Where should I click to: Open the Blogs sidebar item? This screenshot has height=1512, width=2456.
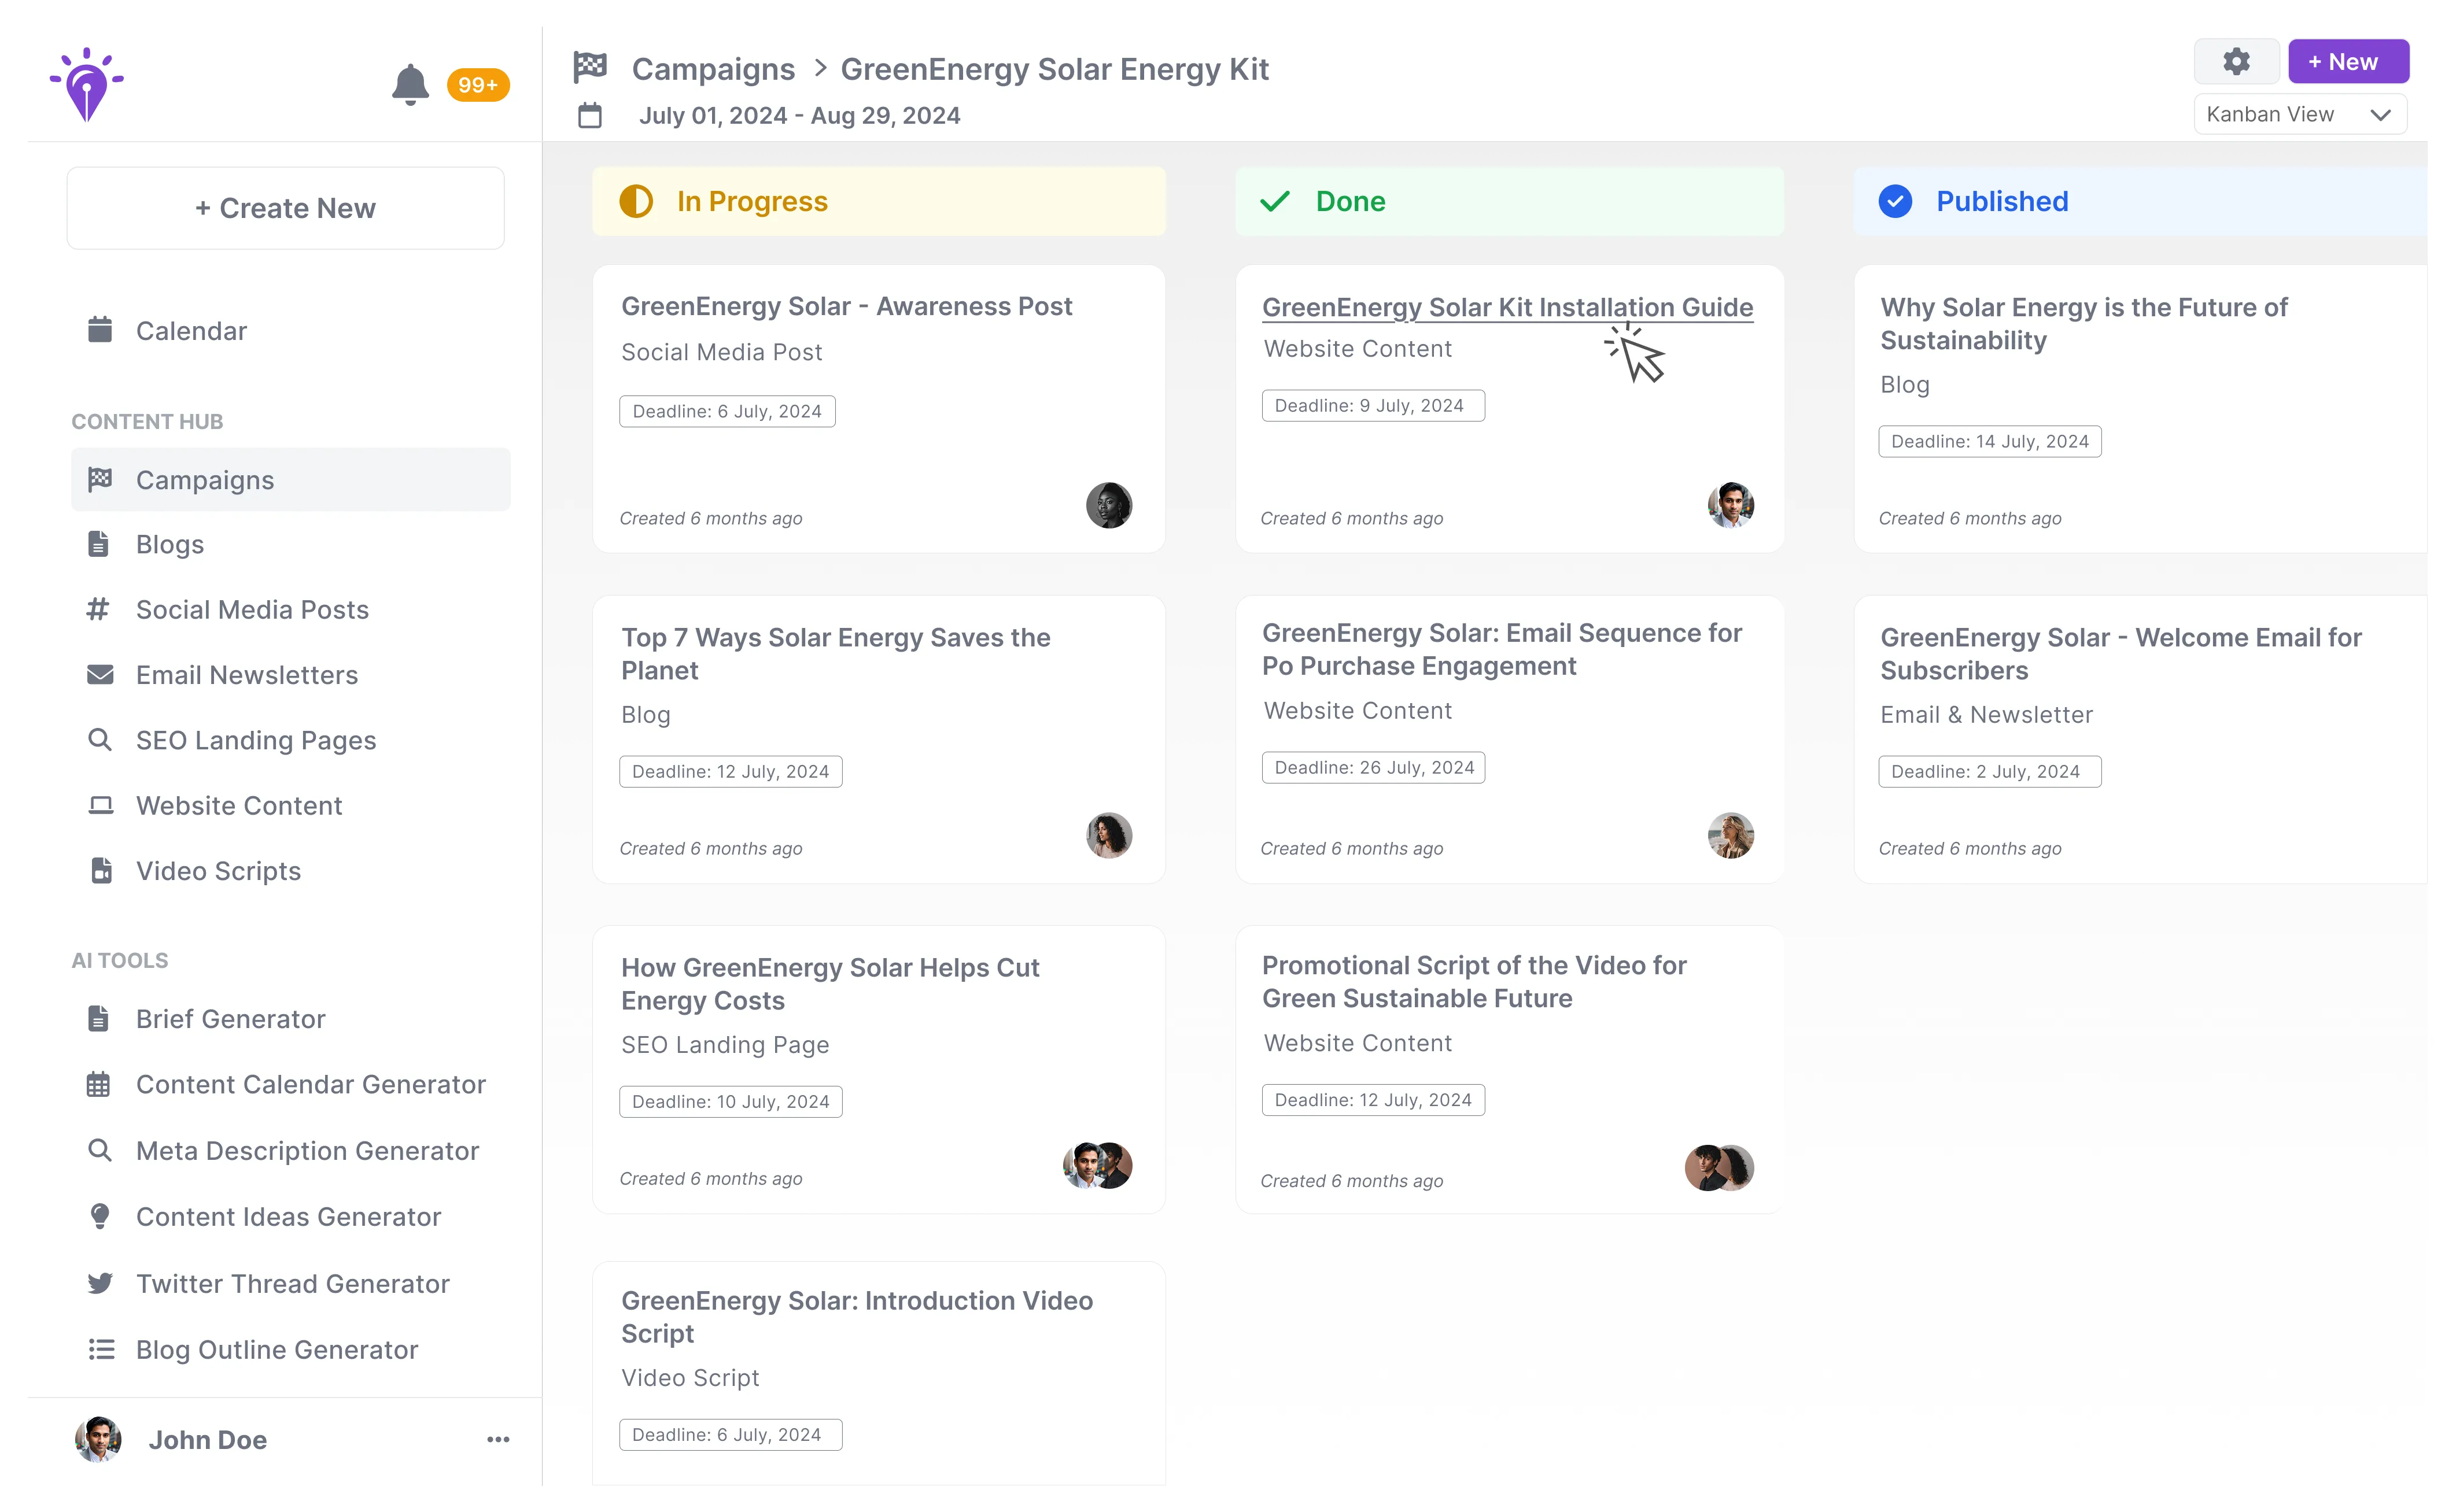[170, 545]
